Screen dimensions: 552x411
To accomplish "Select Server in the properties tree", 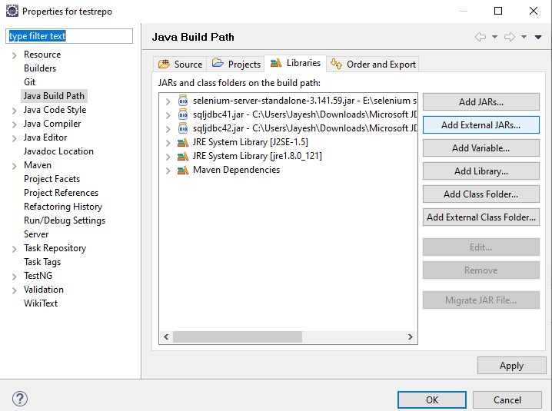I will (36, 234).
